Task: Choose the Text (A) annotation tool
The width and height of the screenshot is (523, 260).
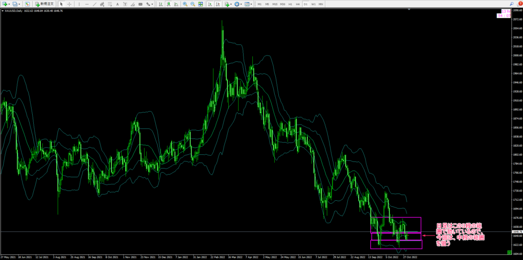Action: point(117,4)
